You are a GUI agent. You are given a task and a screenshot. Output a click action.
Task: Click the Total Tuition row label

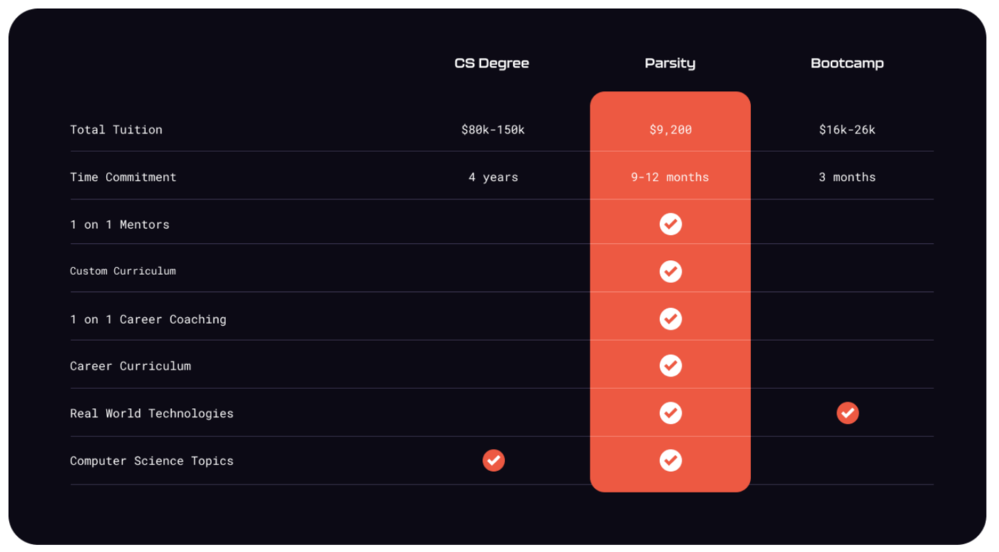click(x=116, y=130)
